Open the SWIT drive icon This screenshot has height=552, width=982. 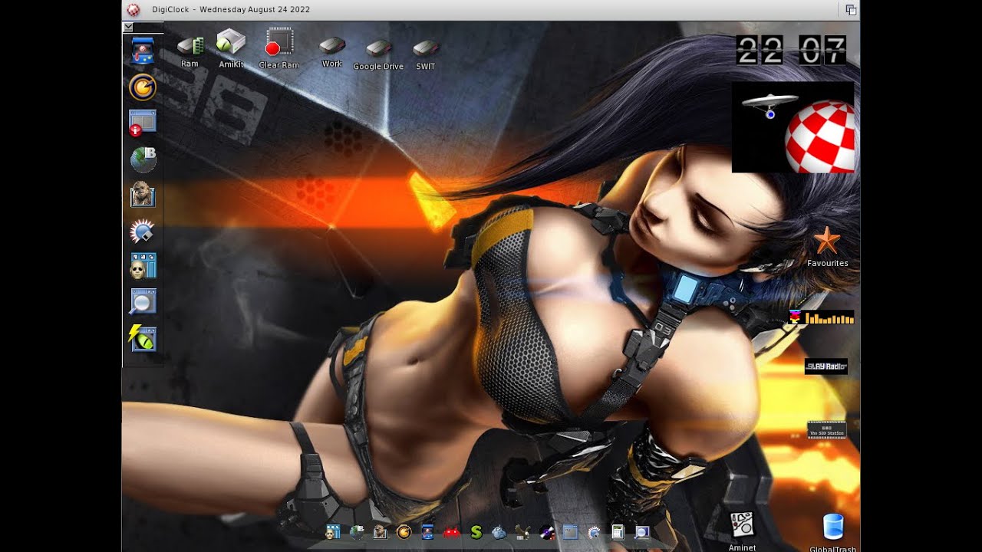pos(425,48)
